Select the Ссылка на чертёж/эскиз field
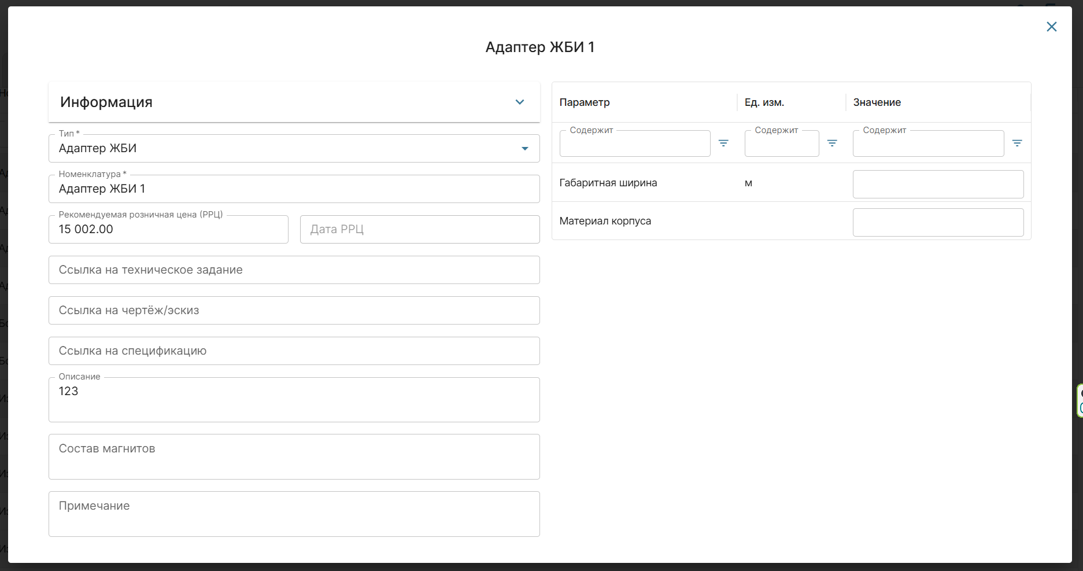Viewport: 1083px width, 571px height. (294, 311)
